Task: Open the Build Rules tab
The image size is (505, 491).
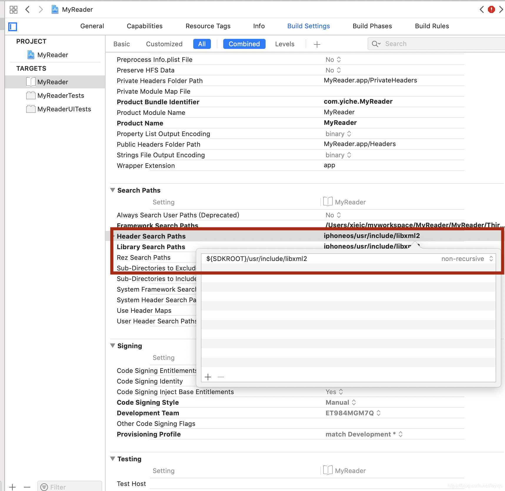Action: tap(432, 26)
